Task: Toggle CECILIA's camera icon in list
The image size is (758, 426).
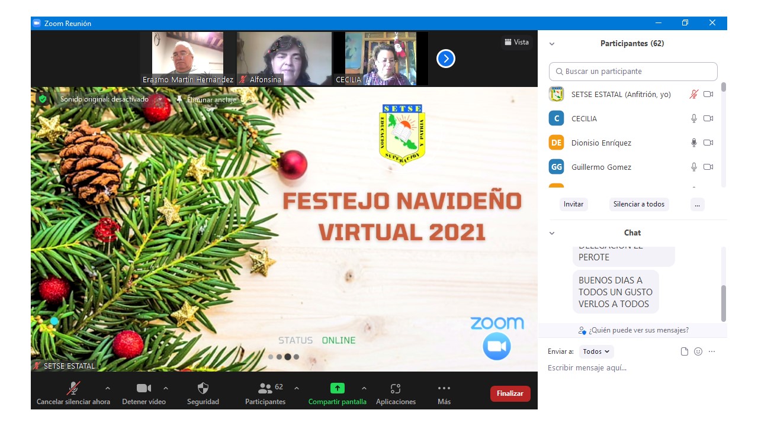Action: coord(708,118)
